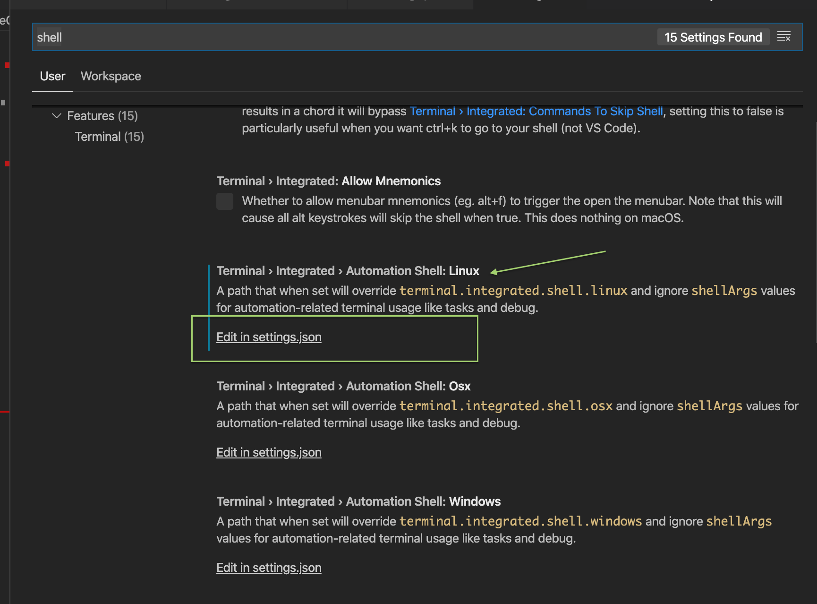Viewport: 817px width, 604px height.
Task: Select the Automation Shell: Linux setting title
Action: [x=348, y=270]
